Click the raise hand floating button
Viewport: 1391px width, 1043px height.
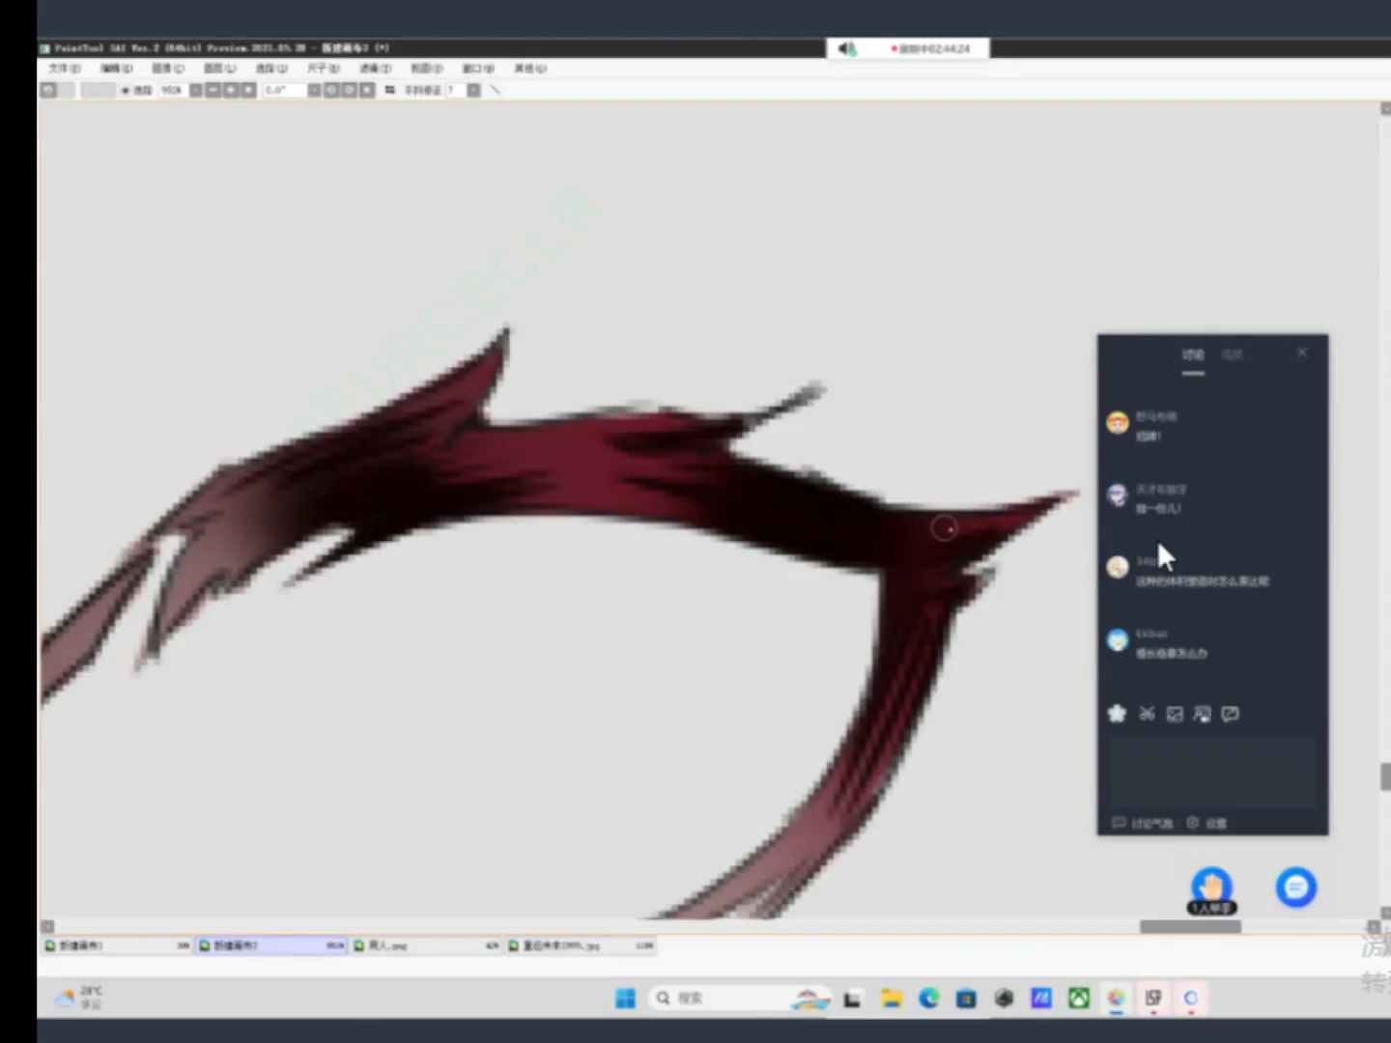click(x=1211, y=886)
